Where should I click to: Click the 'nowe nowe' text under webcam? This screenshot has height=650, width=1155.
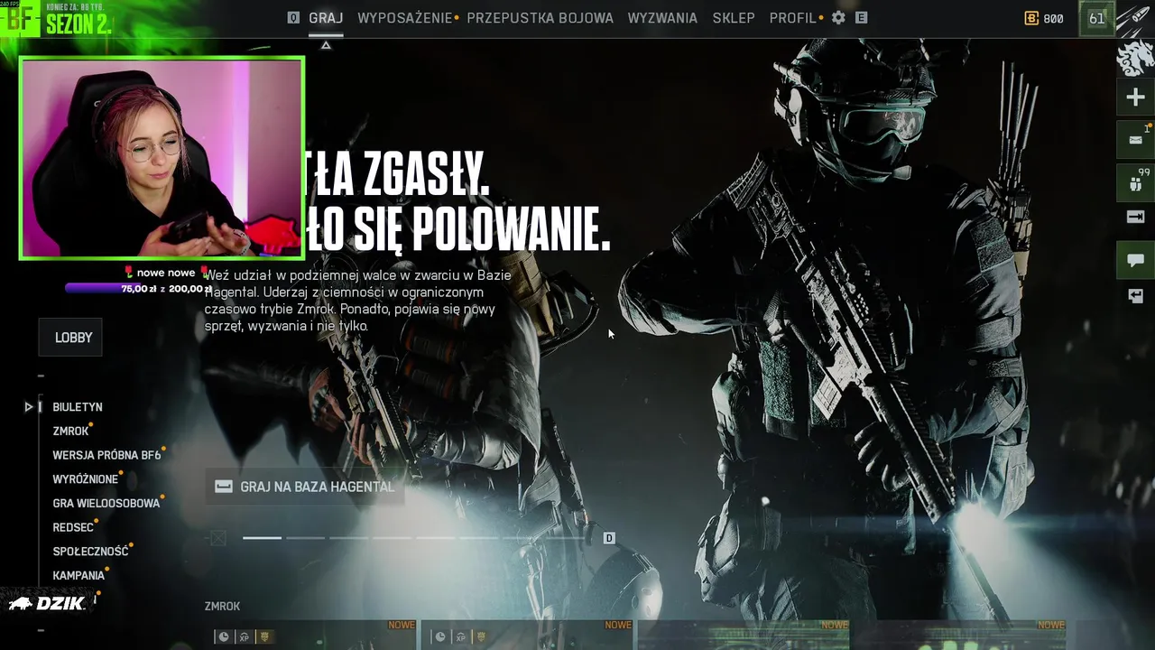[166, 273]
